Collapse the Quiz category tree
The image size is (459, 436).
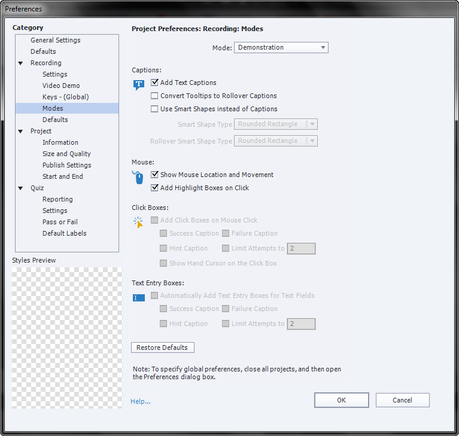tap(20, 188)
